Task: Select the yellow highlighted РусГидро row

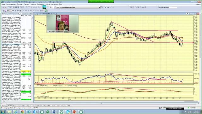Action: (x=16, y=71)
